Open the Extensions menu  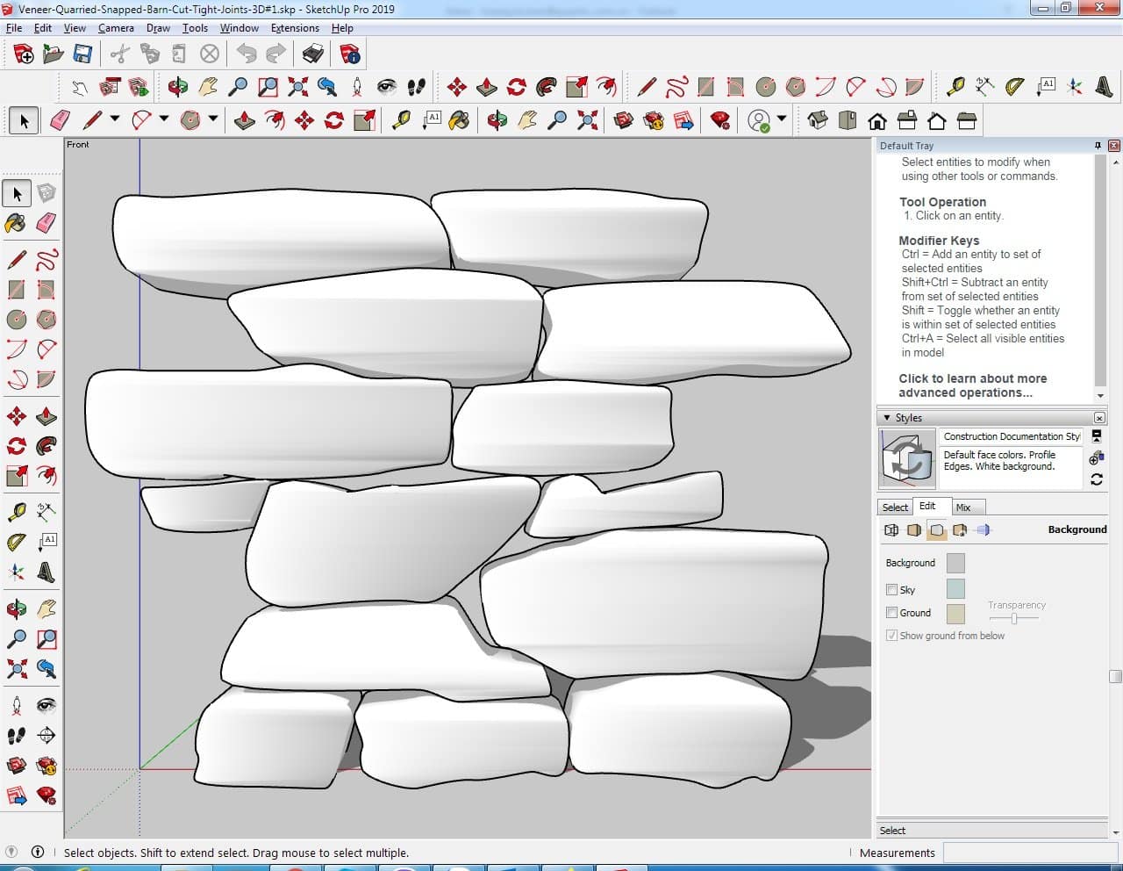[x=295, y=28]
